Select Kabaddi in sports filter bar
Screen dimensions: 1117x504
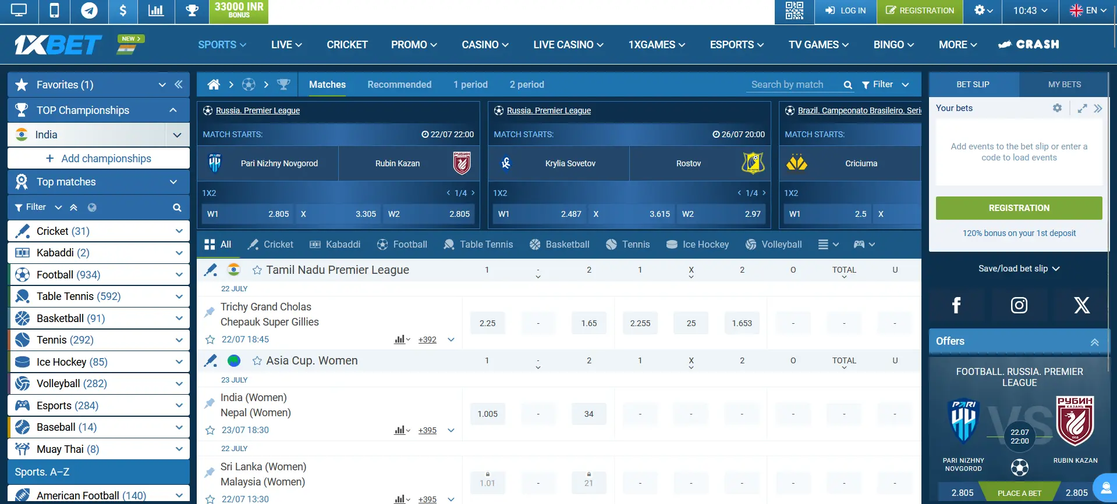[x=335, y=245]
